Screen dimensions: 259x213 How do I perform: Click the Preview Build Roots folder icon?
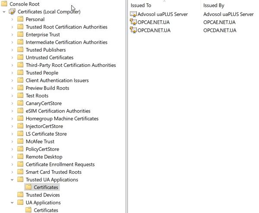20,88
